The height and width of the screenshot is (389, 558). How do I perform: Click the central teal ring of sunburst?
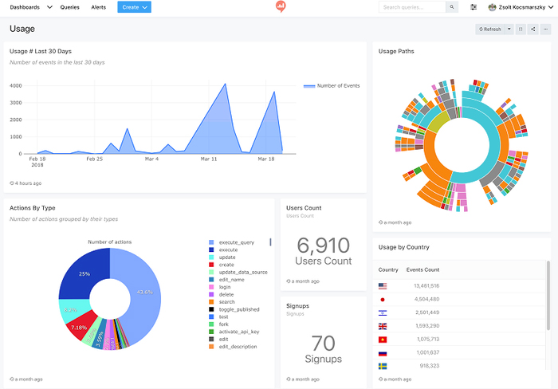(x=493, y=150)
